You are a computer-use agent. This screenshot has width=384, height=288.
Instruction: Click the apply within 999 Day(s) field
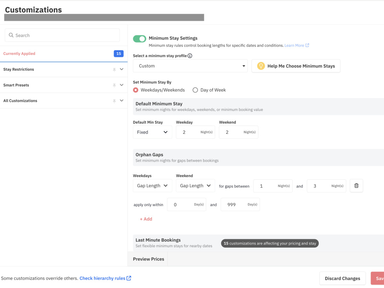240,205
